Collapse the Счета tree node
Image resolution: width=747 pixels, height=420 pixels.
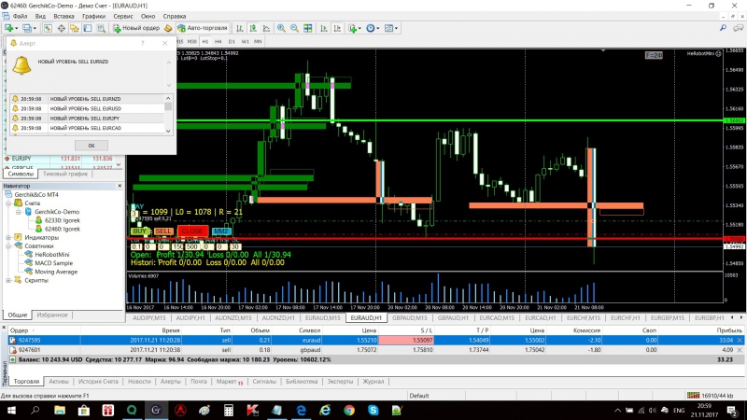coord(8,203)
